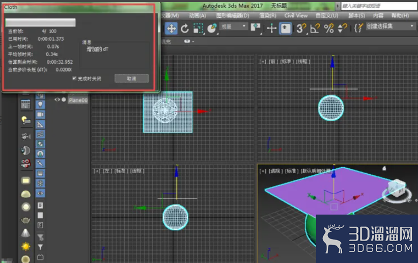Select Plane00 in the scene explorer

click(78, 100)
